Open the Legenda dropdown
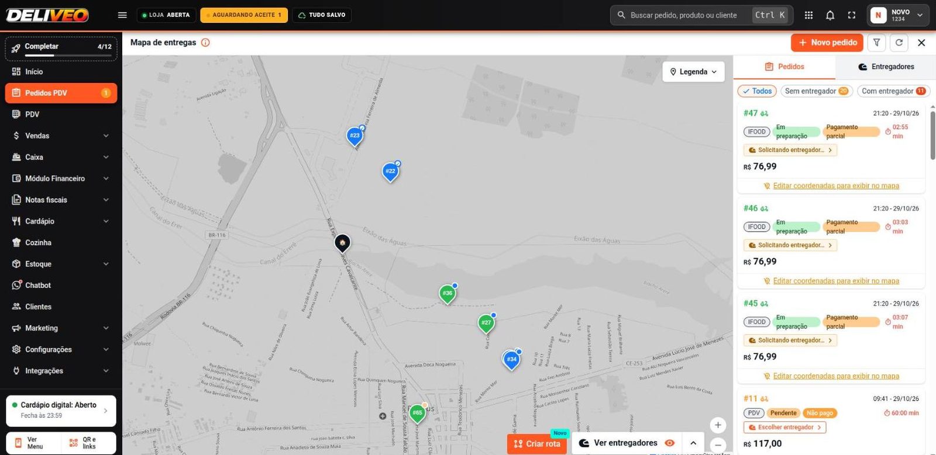Viewport: 936px width, 455px height. (693, 72)
